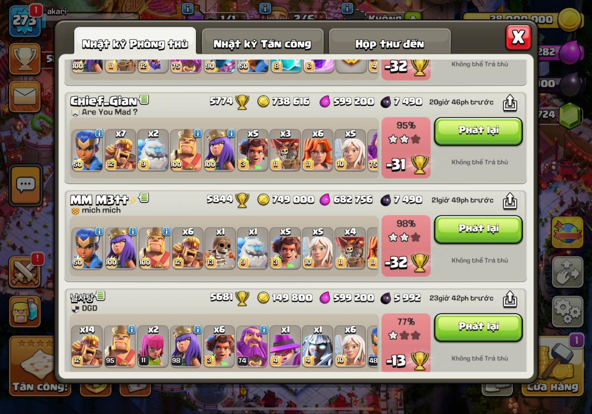Close the defense log window

point(518,37)
